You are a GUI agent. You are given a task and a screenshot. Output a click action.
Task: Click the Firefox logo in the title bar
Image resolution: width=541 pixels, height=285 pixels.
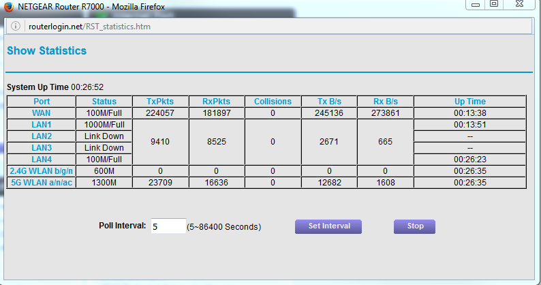click(x=8, y=7)
